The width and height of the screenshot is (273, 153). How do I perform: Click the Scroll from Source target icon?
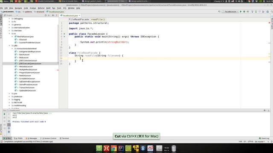point(46,15)
